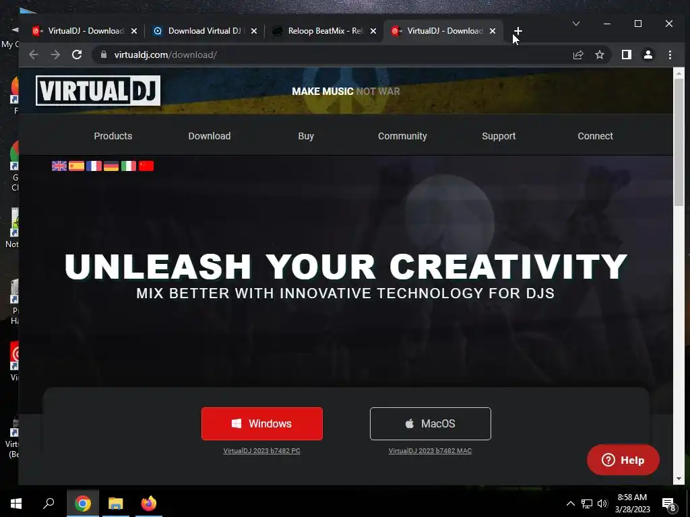This screenshot has width=690, height=517.
Task: Select the German flag language
Action: coord(111,166)
